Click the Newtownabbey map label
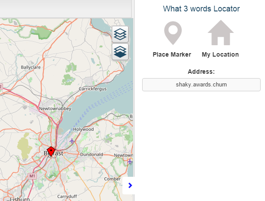Image resolution: width=265 pixels, height=201 pixels. [55, 108]
